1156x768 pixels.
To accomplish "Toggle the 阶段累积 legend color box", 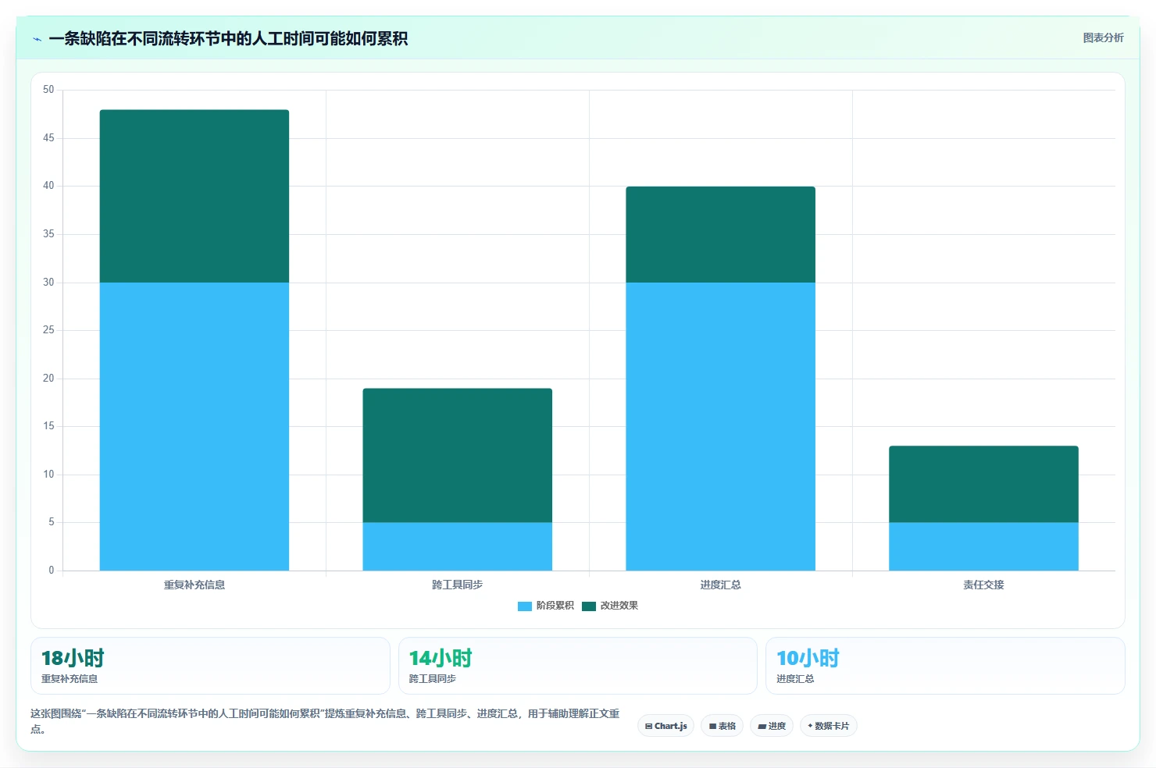I will pos(525,606).
